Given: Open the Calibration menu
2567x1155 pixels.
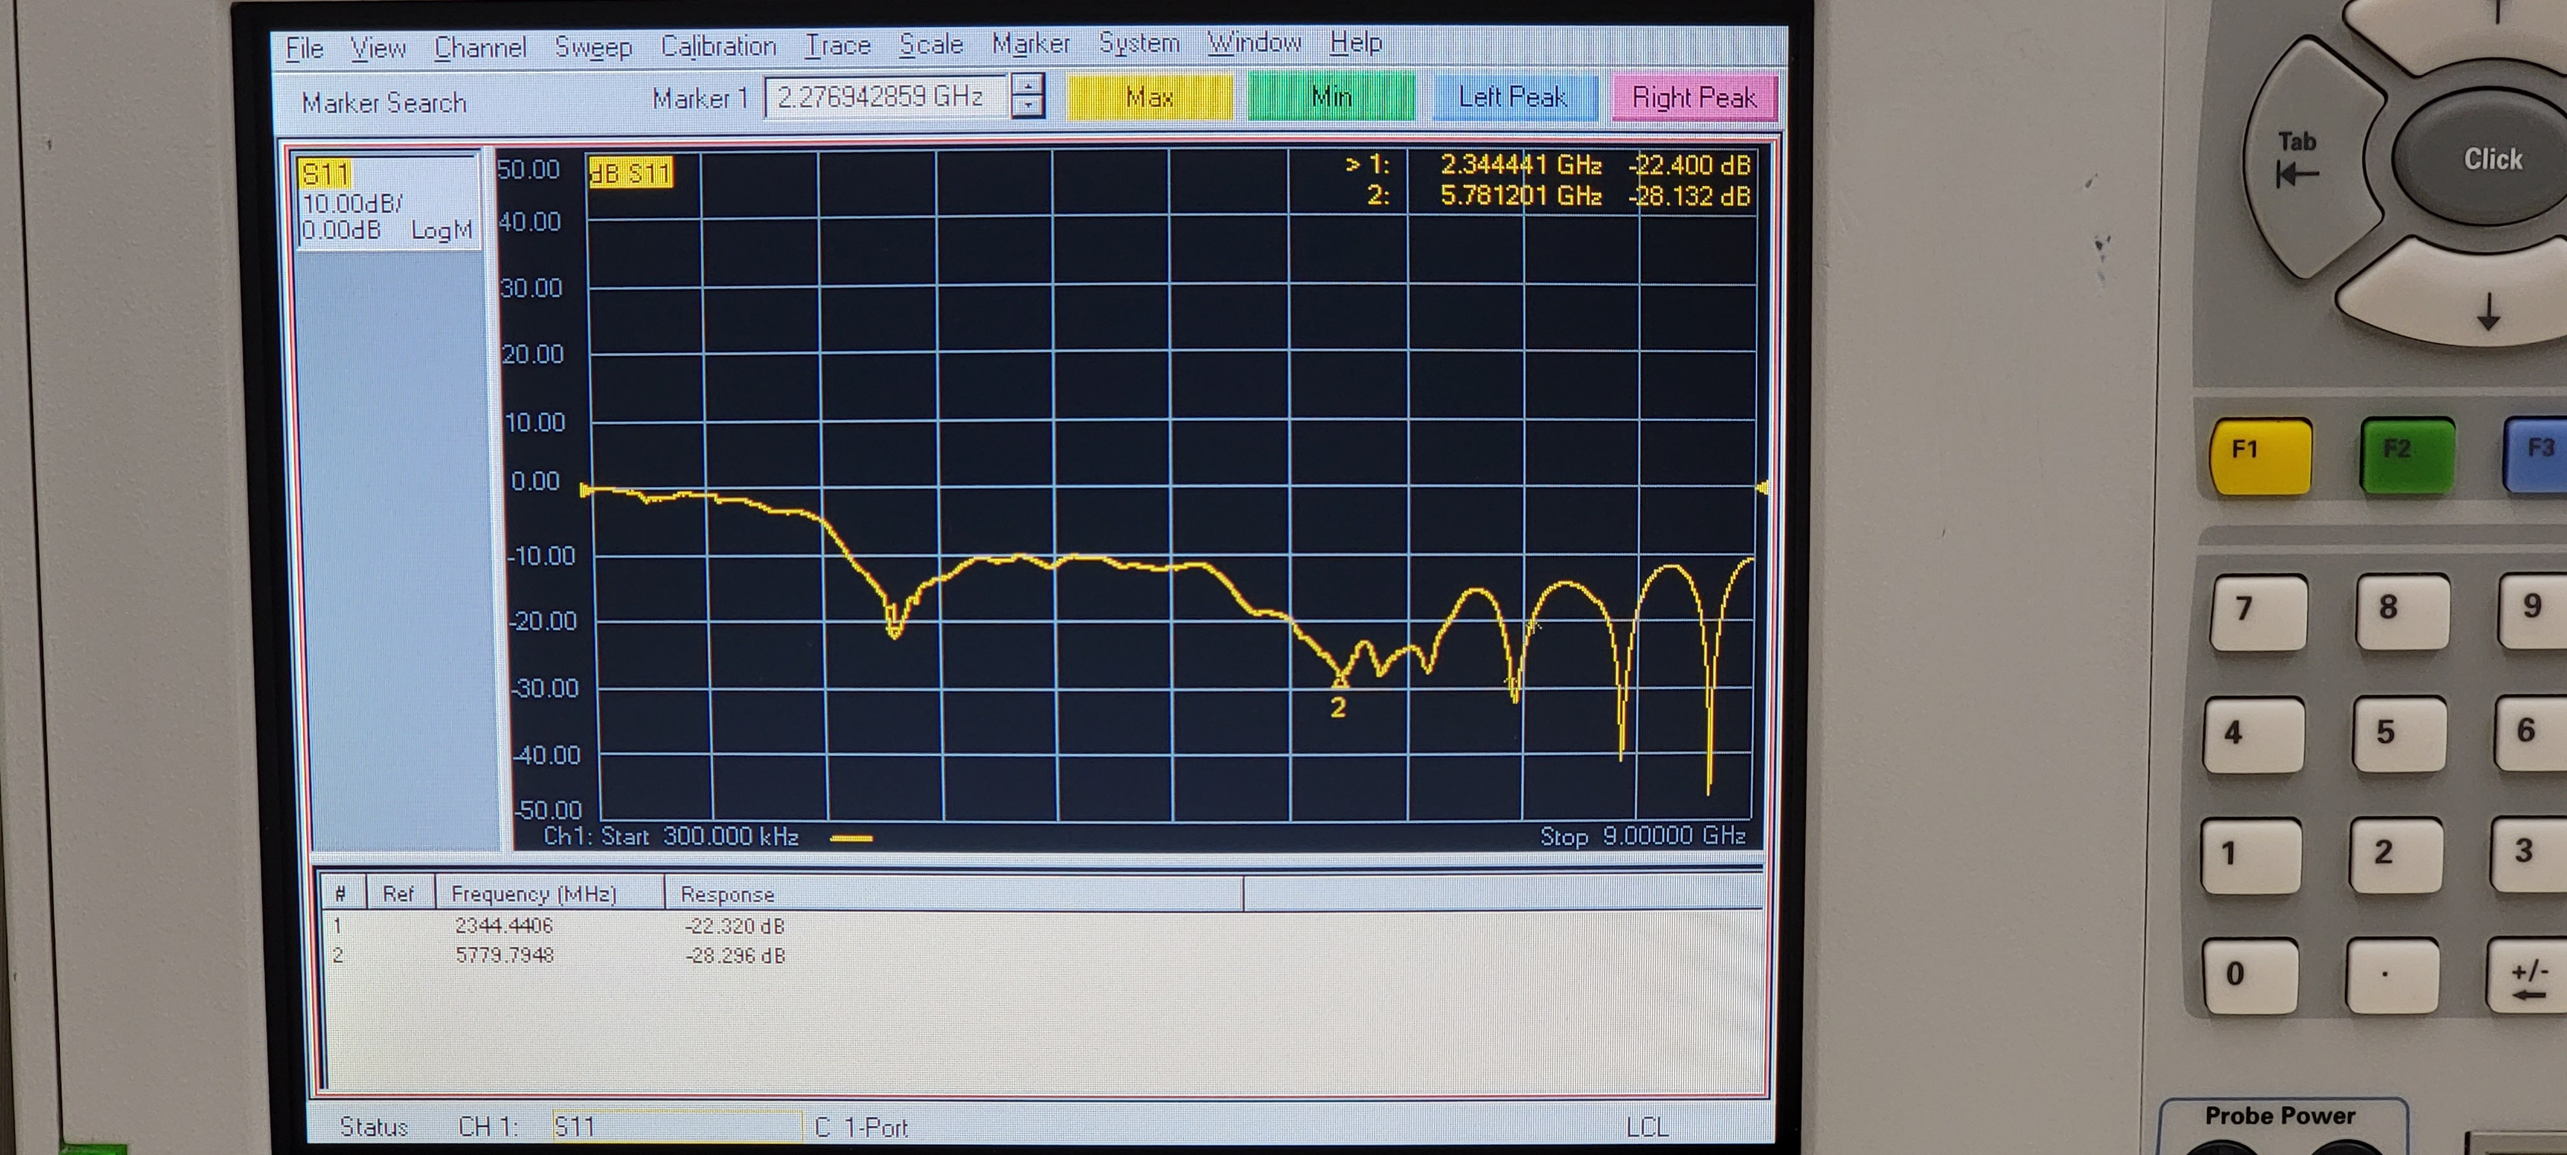Looking at the screenshot, I should pyautogui.click(x=717, y=46).
